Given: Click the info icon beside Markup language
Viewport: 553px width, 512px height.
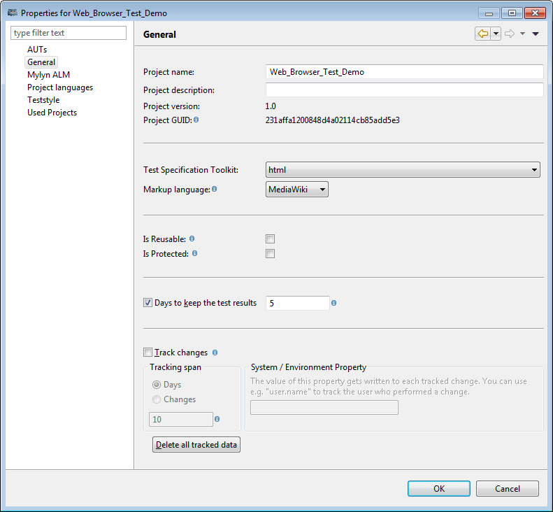Looking at the screenshot, I should 215,189.
